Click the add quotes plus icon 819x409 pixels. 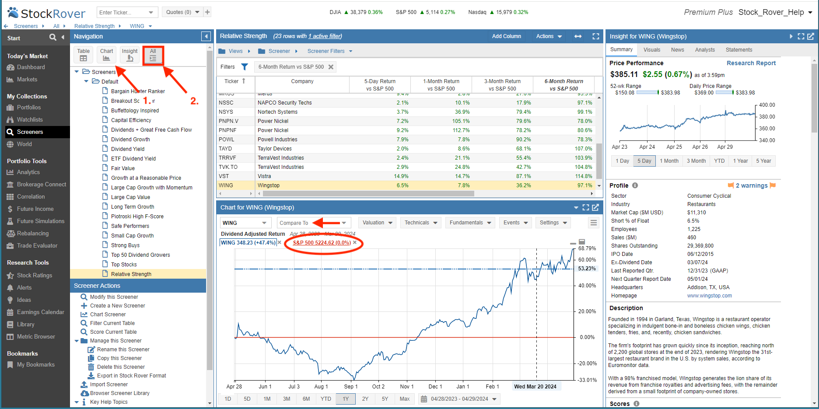[x=207, y=12]
